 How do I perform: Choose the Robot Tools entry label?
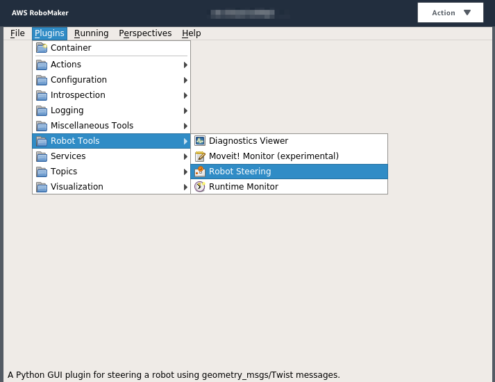(75, 141)
